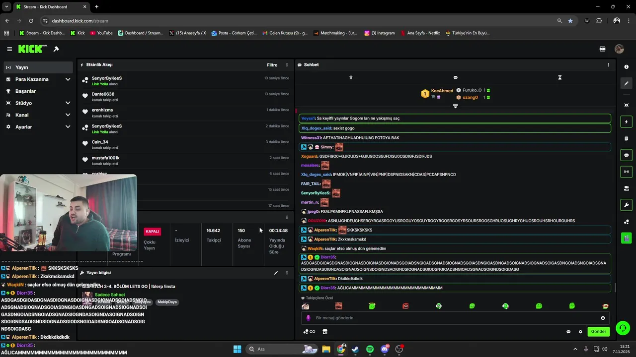Click the chat bubble icon near Gönder
This screenshot has height=357, width=636.
[x=568, y=332]
